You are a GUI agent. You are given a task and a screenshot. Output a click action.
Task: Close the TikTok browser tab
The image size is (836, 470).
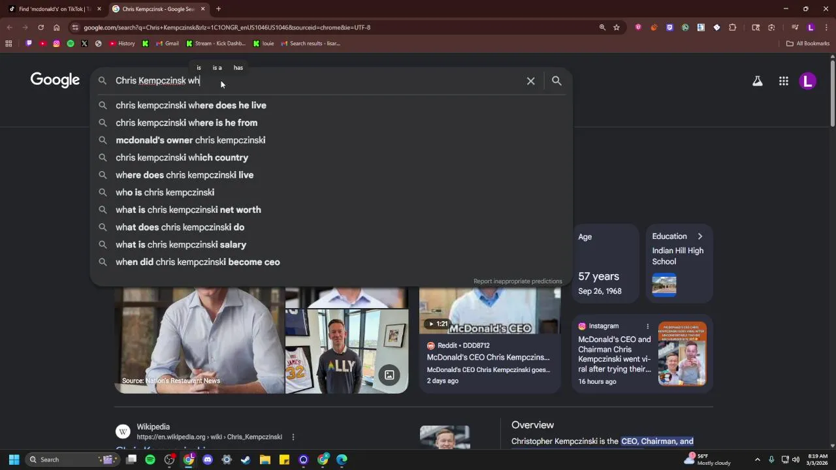99,9
